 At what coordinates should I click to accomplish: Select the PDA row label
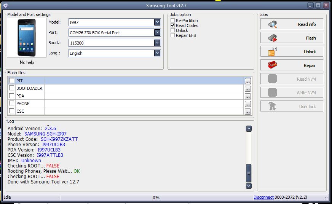pos(20,96)
